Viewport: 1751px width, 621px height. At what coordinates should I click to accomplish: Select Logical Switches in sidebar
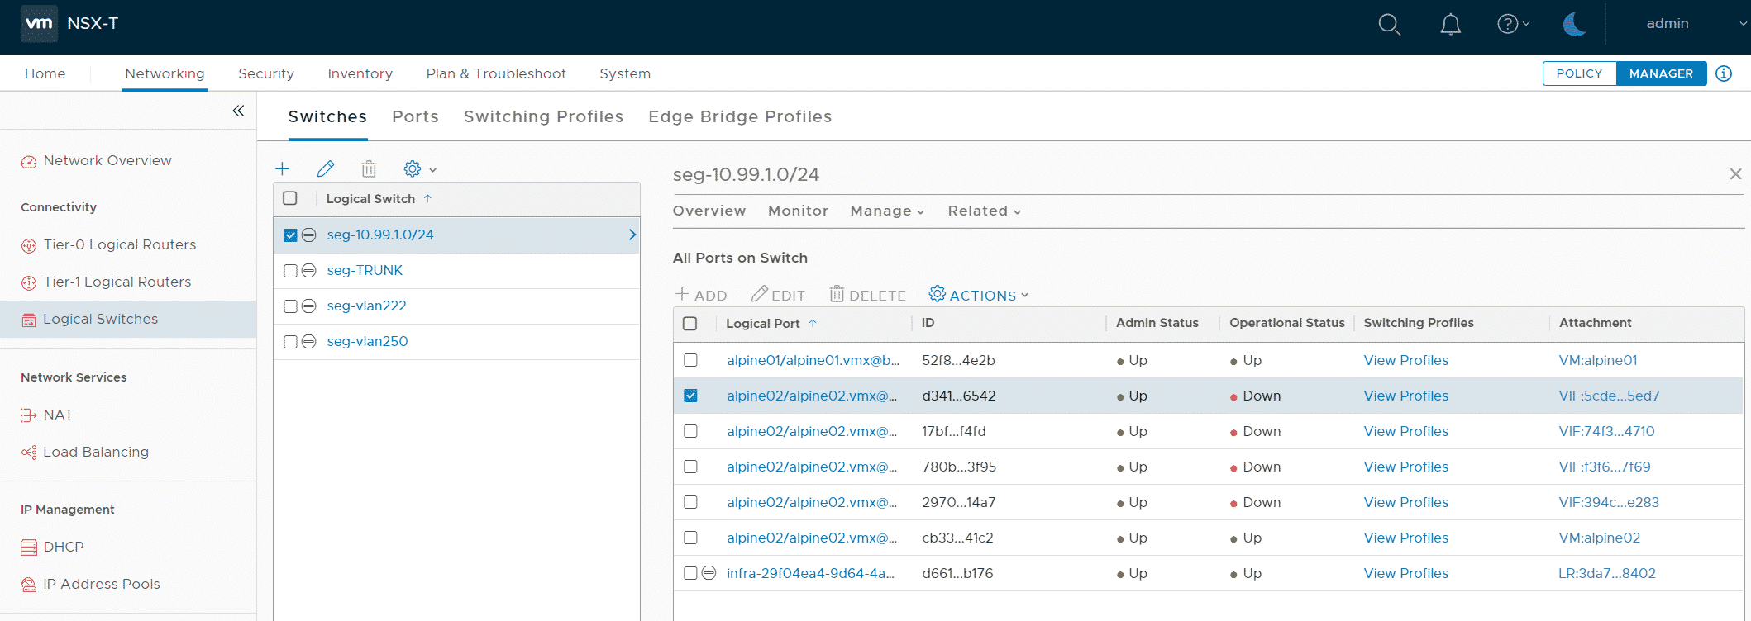tap(100, 320)
